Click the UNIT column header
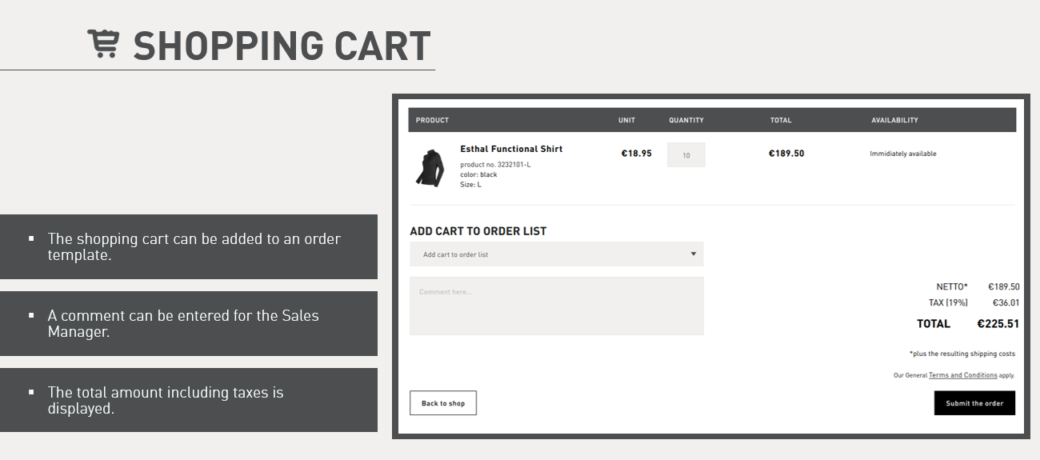This screenshot has height=460, width=1040. point(626,120)
